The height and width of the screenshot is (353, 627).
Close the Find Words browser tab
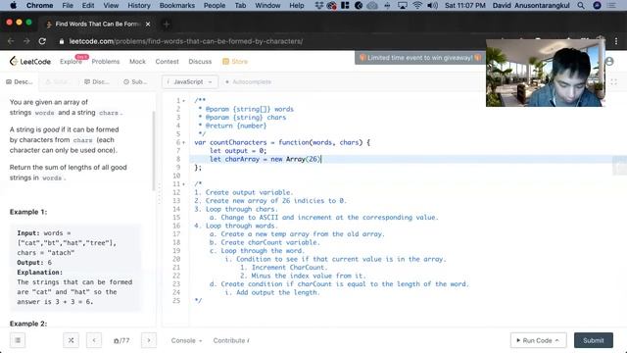[148, 24]
